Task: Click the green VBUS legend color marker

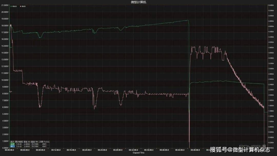Action: (x=11, y=6)
